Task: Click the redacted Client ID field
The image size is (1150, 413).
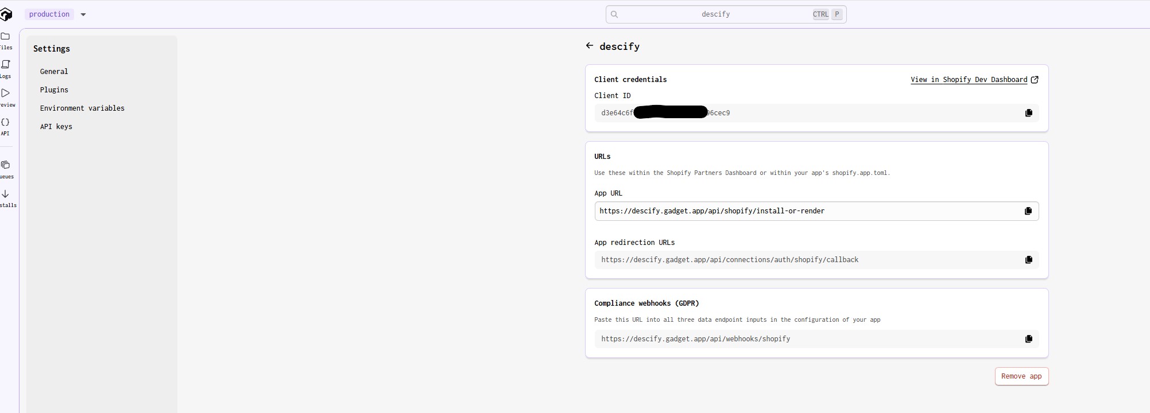Action: coord(816,113)
